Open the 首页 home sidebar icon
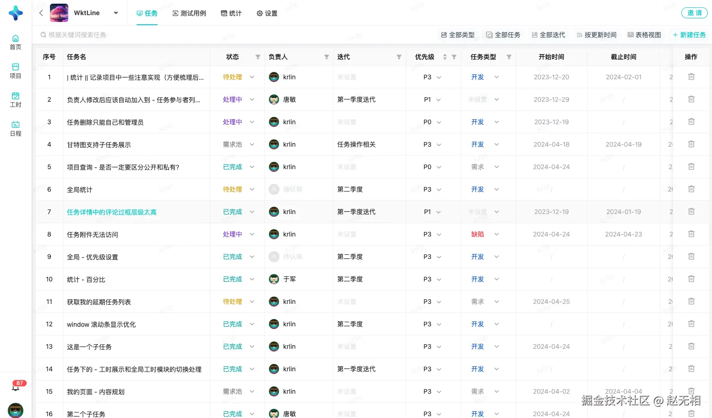 16,42
